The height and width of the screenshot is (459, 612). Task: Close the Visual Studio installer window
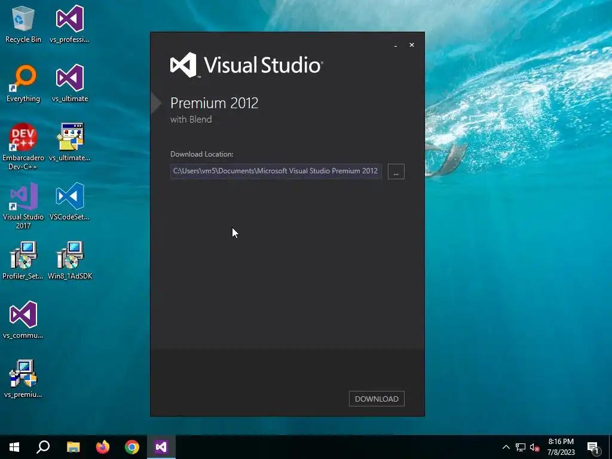coord(411,45)
